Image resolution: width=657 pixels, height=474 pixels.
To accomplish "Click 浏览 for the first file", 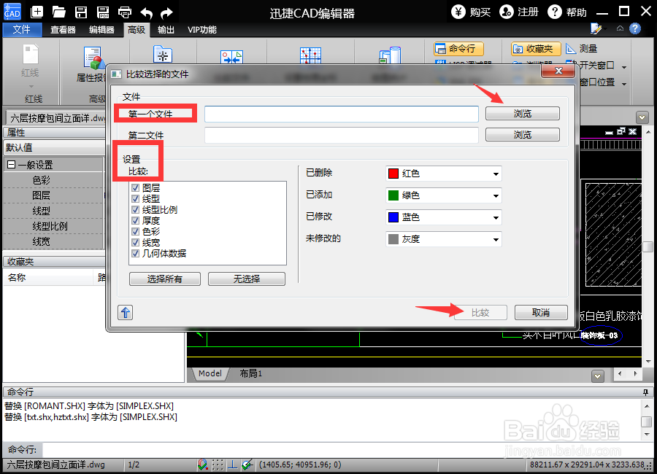I will (x=523, y=114).
